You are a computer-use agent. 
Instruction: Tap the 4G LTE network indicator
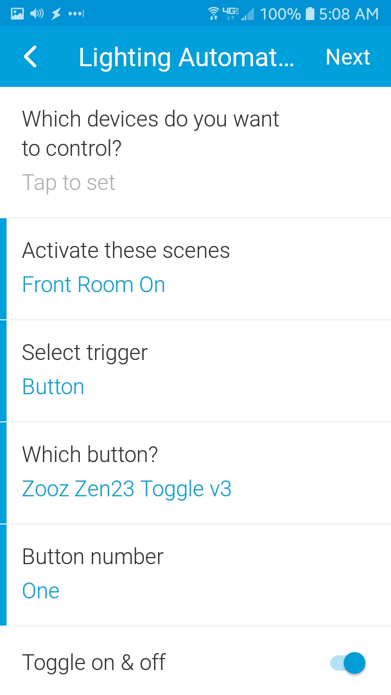pyautogui.click(x=231, y=14)
